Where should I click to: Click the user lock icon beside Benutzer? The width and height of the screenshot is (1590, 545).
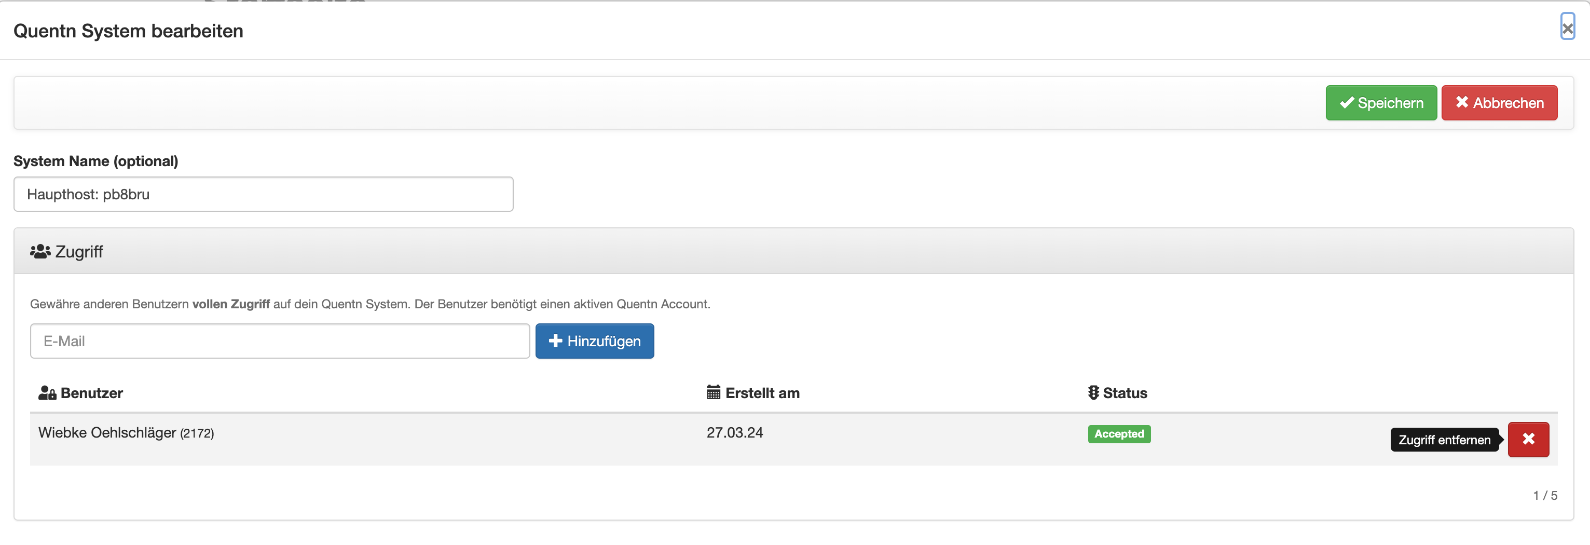point(47,393)
